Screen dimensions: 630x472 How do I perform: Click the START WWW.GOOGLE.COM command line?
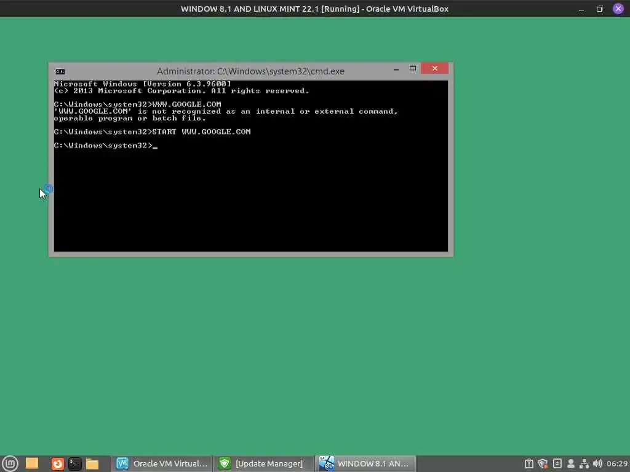[153, 132]
